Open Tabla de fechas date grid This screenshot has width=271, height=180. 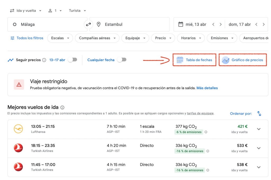195,60
